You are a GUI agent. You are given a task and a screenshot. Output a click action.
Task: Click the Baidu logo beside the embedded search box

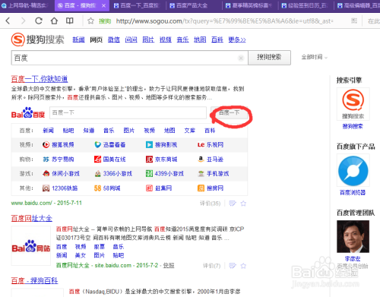pyautogui.click(x=28, y=113)
